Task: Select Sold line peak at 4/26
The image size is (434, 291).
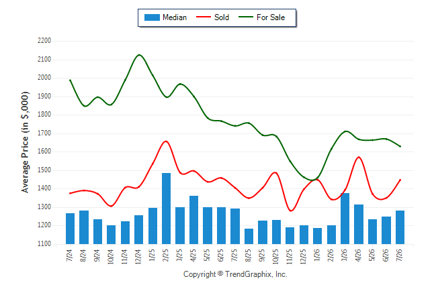Action: 359,157
